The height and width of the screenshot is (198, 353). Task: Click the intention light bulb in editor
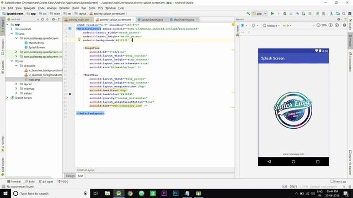79,40
